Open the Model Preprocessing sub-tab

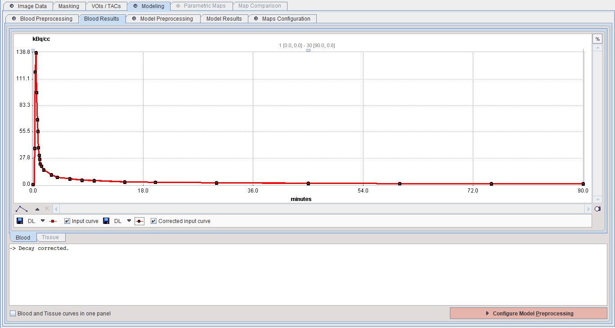(163, 19)
